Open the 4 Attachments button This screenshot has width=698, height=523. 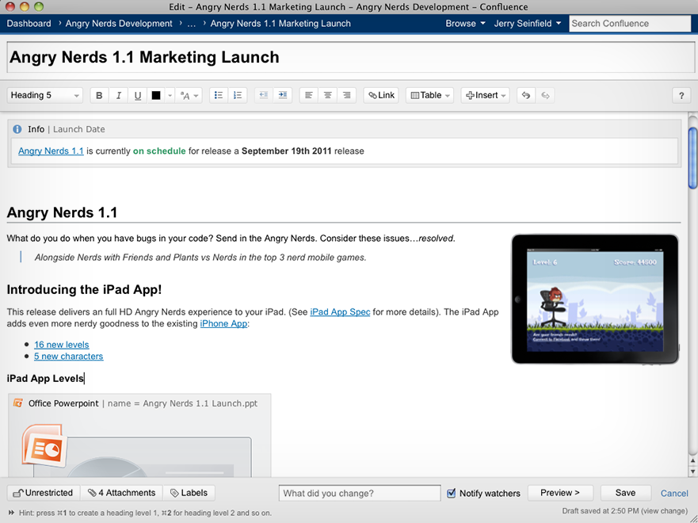[x=121, y=493]
